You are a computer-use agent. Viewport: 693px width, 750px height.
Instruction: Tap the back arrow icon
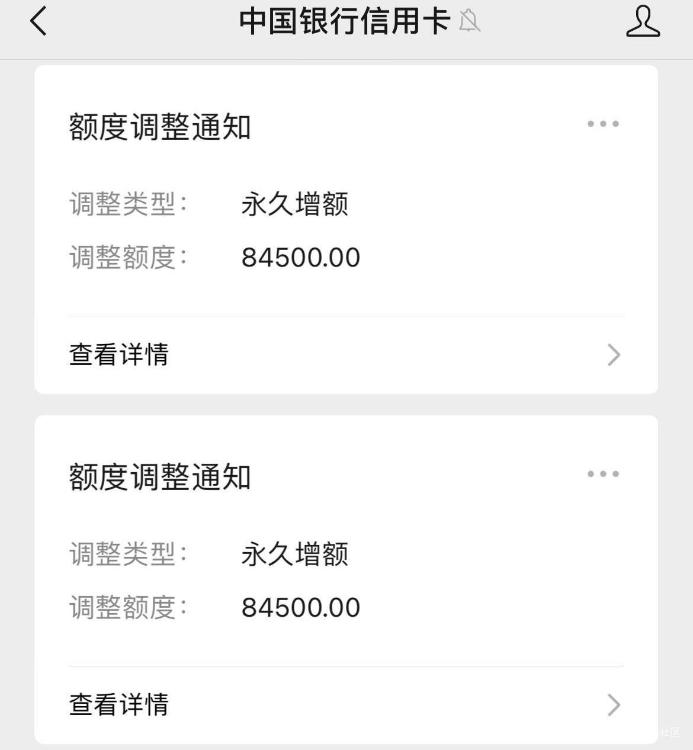click(38, 21)
